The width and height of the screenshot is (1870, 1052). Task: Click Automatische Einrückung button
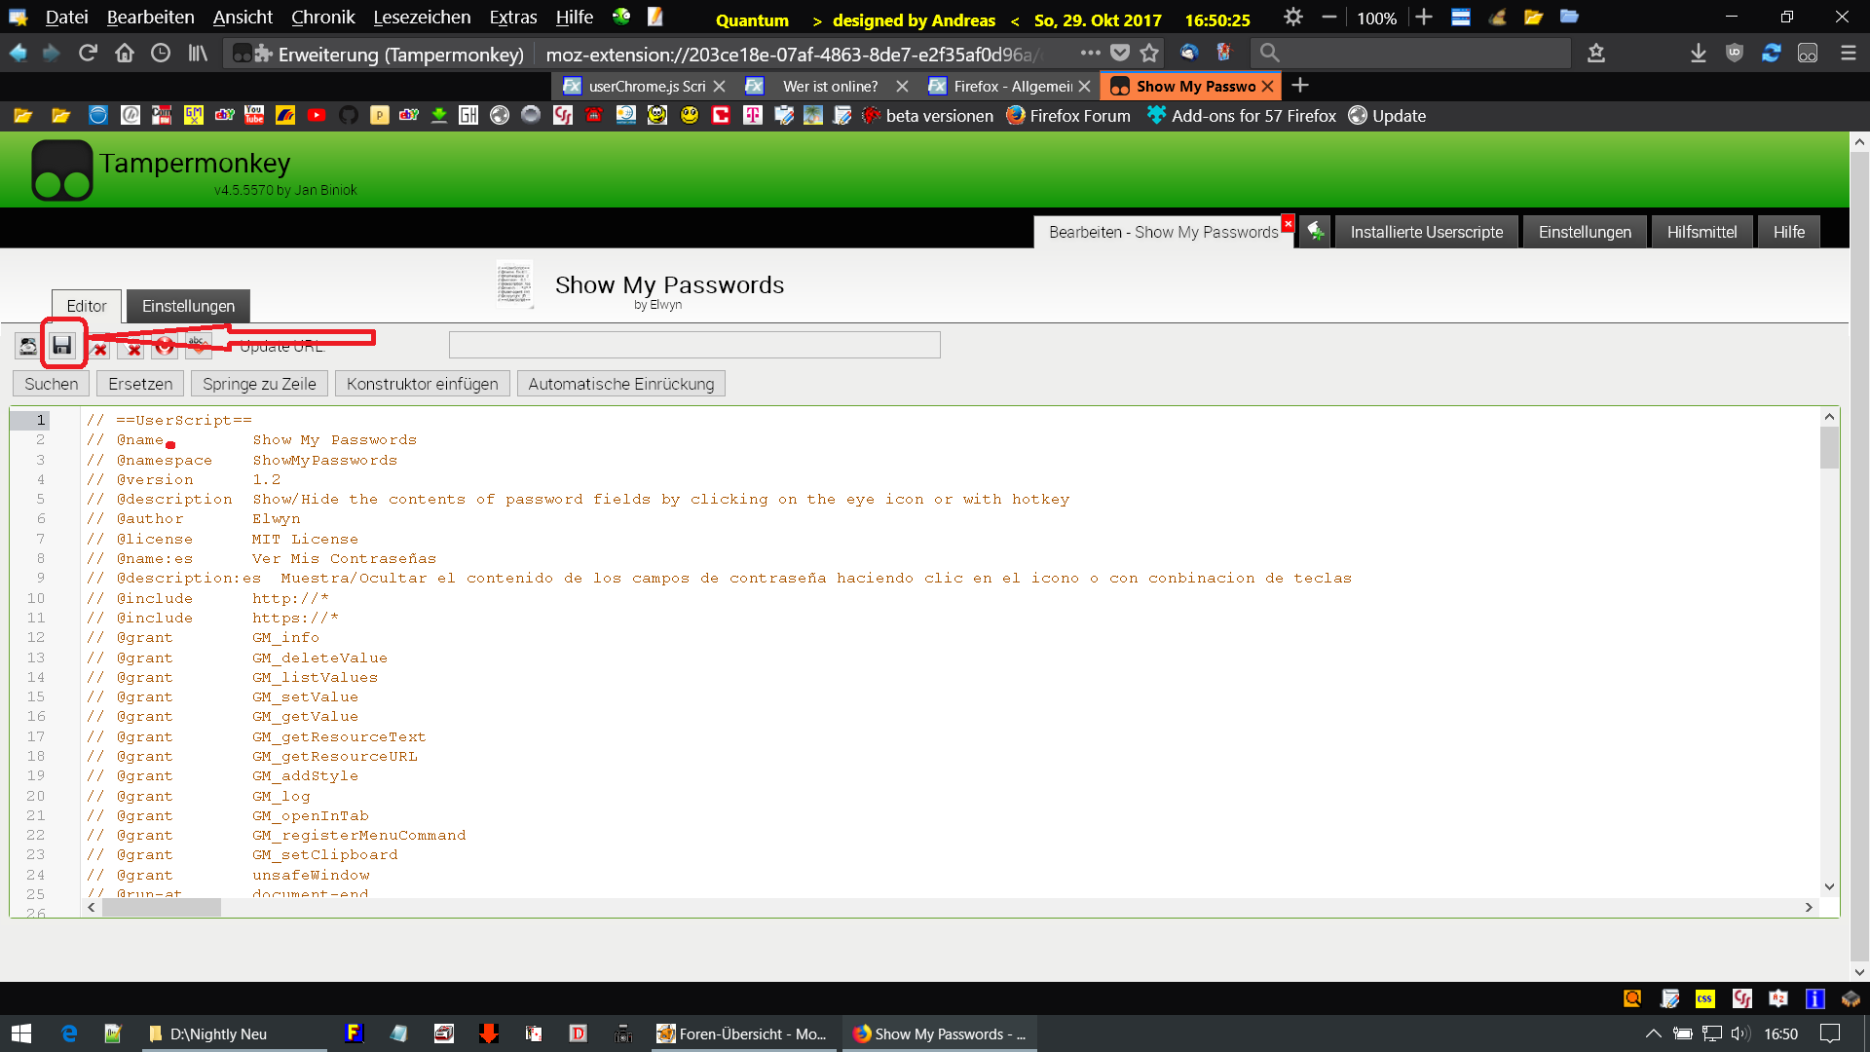point(620,384)
